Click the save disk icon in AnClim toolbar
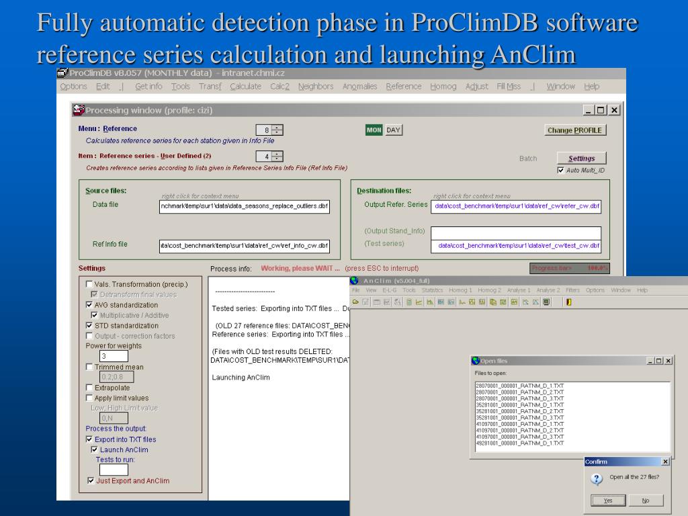This screenshot has height=516, width=688. tap(365, 302)
